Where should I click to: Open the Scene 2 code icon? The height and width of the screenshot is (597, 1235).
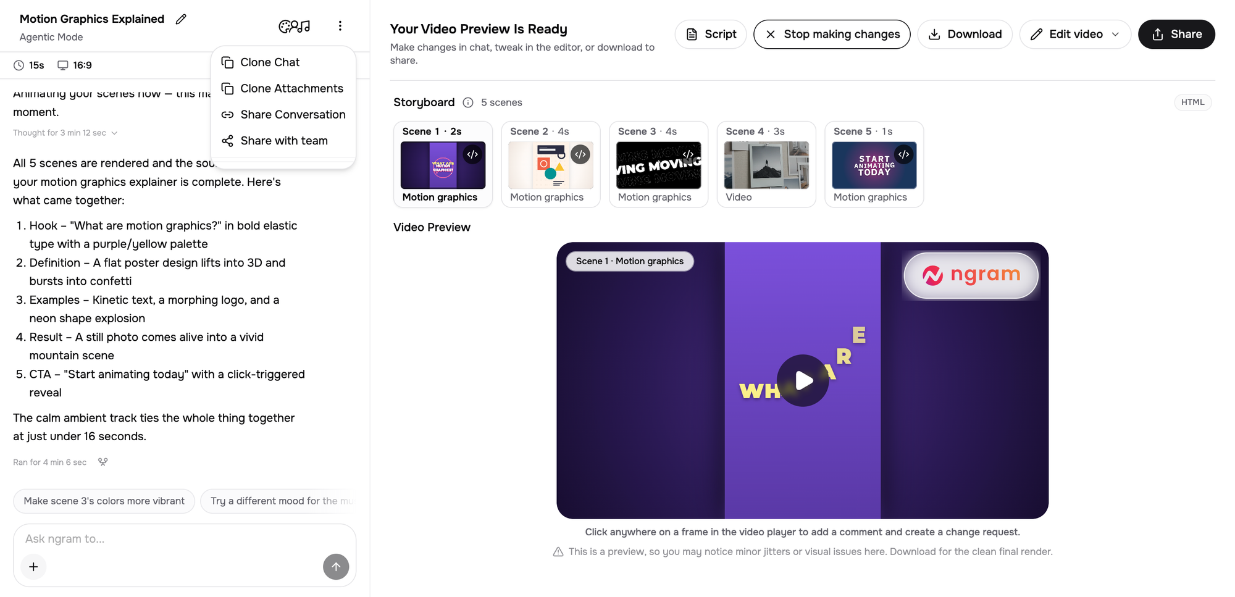pos(580,154)
